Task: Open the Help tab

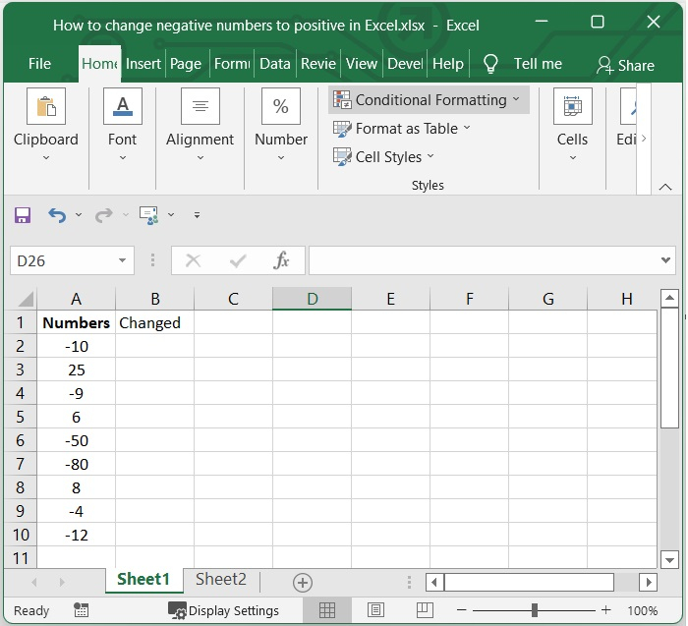Action: (x=448, y=64)
